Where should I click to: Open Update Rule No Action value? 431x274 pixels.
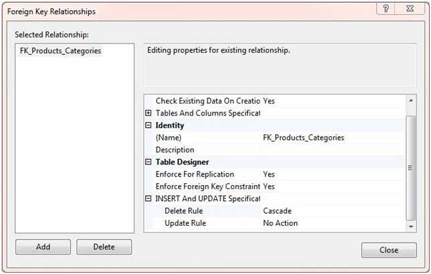tap(333, 223)
